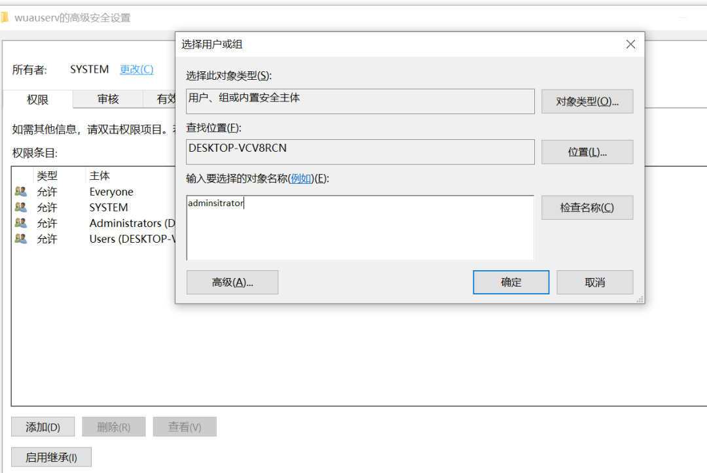Click the folder icon in wuauserv title bar
Image resolution: width=707 pixels, height=473 pixels.
coord(5,18)
